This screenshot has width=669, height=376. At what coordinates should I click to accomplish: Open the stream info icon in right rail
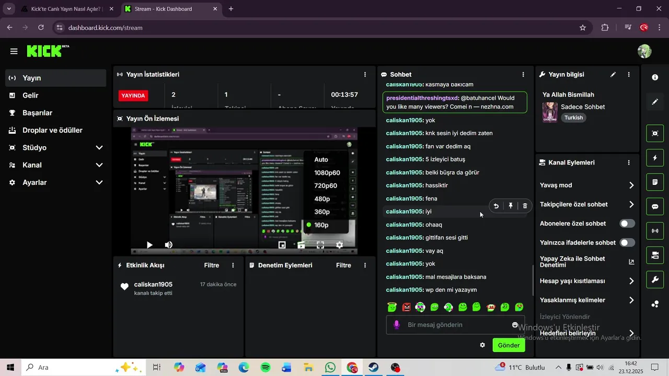click(x=655, y=77)
